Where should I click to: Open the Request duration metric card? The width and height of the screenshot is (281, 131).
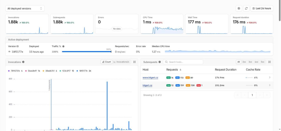tap(252, 24)
